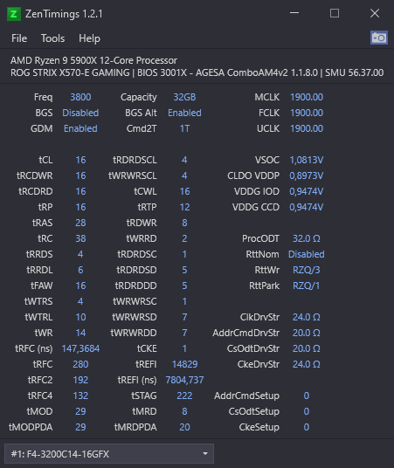Close the ZenTimings window
394x468 pixels.
(x=375, y=13)
